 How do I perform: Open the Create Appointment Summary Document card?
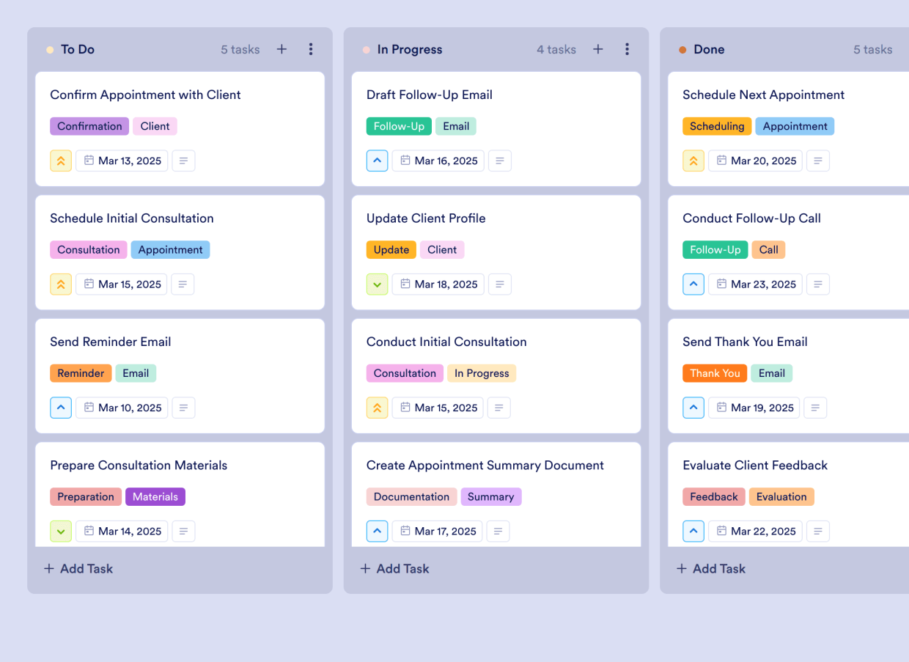[x=485, y=465]
